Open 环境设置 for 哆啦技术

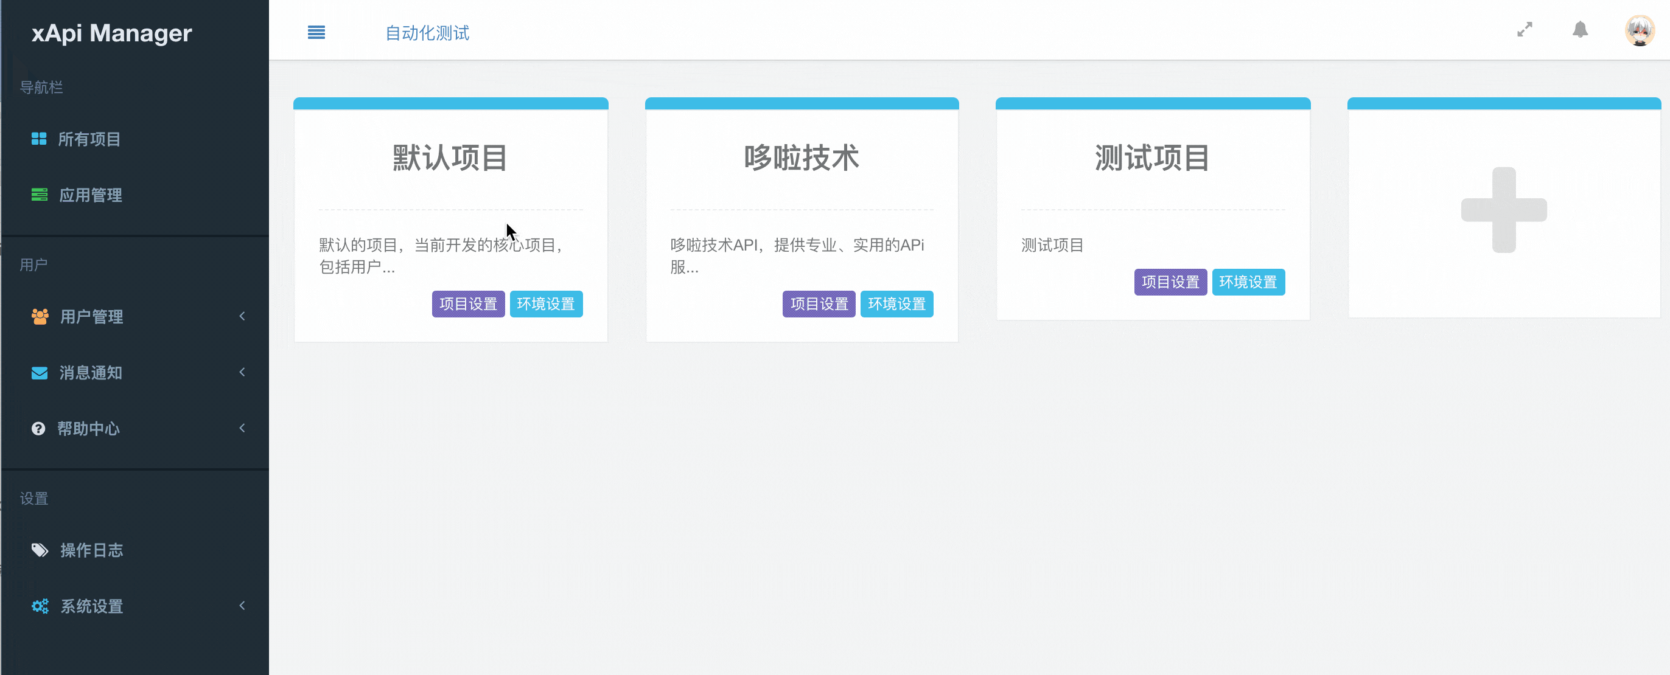[x=896, y=304]
